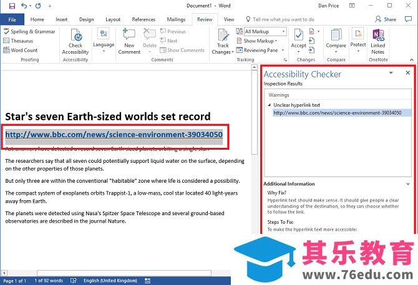Switch to the Mailings tab
Viewport: 418px width, 285px height.
176,19
